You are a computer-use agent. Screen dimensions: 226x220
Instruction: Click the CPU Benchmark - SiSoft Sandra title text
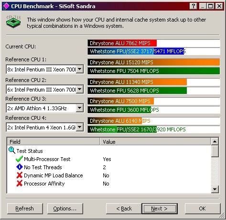[53, 6]
